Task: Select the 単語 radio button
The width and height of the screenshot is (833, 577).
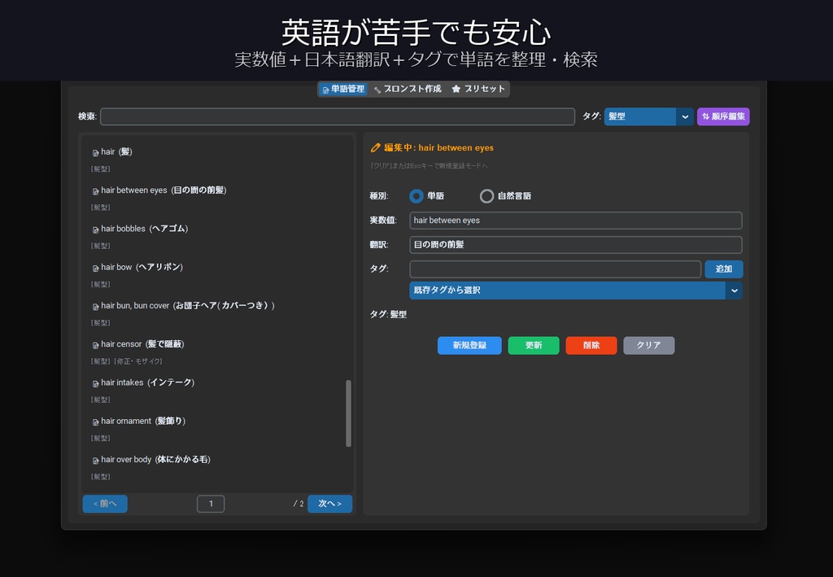Action: click(x=416, y=196)
